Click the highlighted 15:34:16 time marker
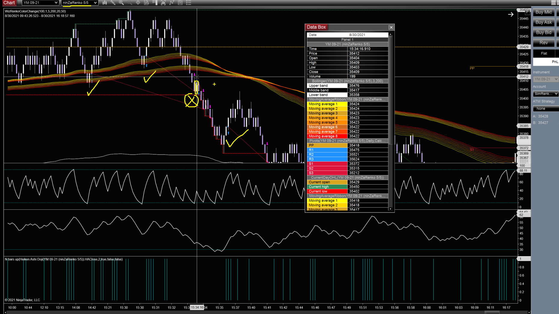559x314 pixels. tap(197, 307)
